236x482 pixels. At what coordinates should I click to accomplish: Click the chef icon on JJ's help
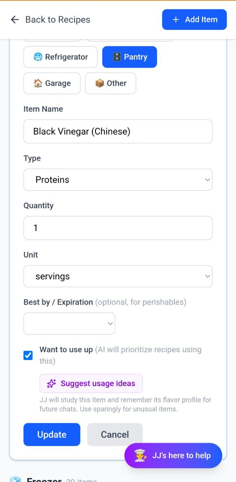140,456
